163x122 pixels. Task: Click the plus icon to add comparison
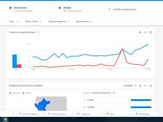point(109,9)
